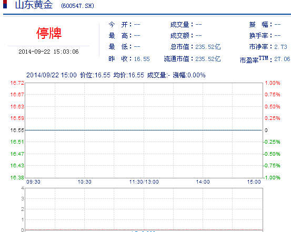Click time axis label 11:30/13:00

coord(144,182)
